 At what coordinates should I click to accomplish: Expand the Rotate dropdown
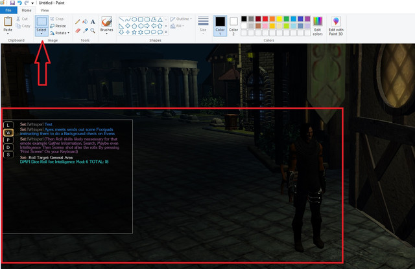60,33
